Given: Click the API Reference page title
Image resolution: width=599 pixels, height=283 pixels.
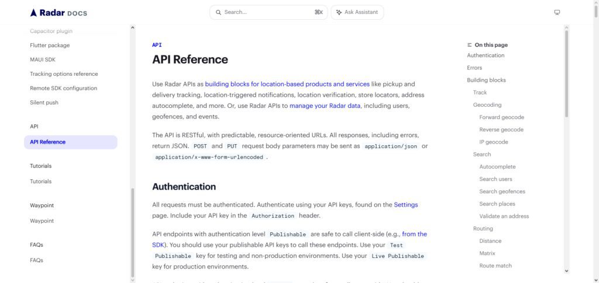Looking at the screenshot, I should pyautogui.click(x=190, y=60).
